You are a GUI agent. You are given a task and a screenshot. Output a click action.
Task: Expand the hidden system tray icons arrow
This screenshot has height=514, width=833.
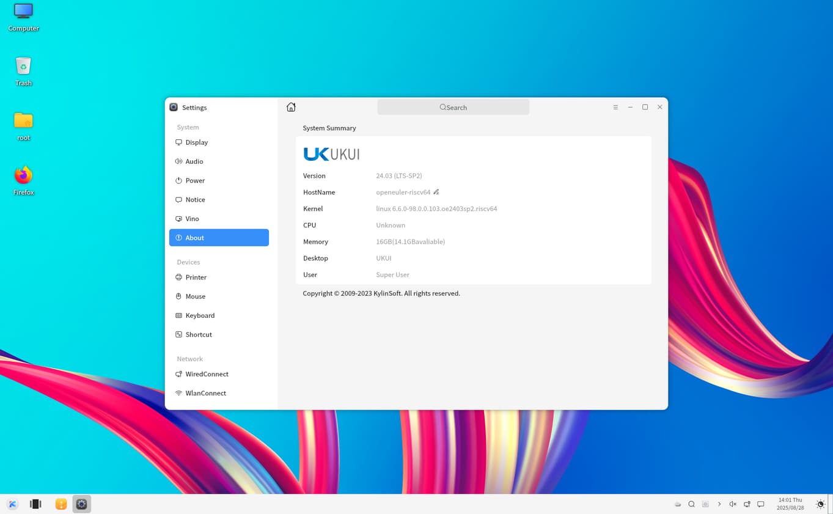(x=719, y=504)
